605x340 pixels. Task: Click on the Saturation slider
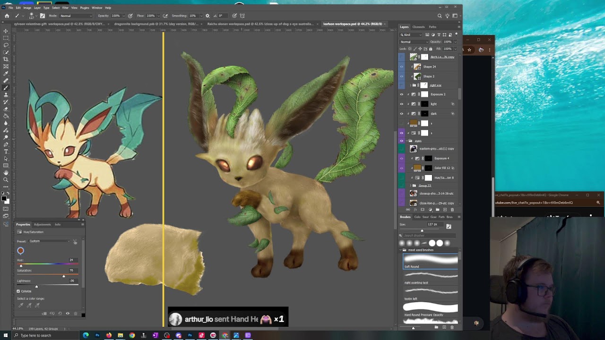[x=47, y=275]
